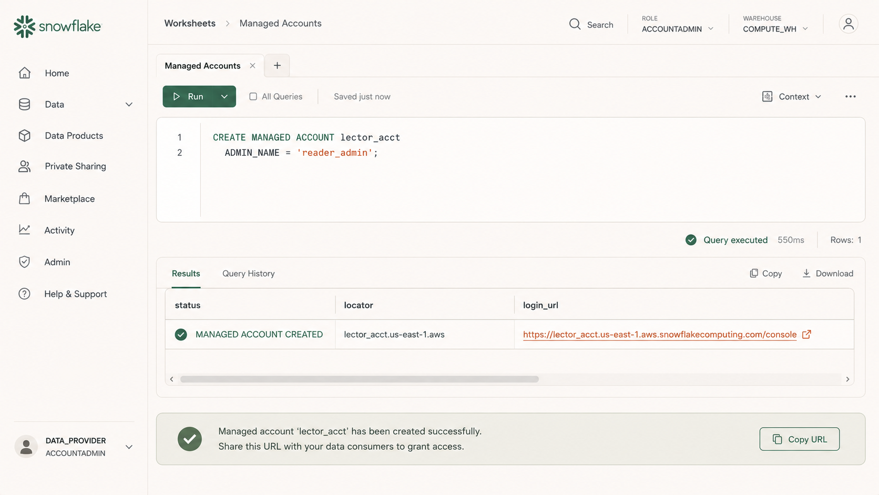Expand the DATA_PROVIDER account menu chevron
This screenshot has height=495, width=879.
pyautogui.click(x=129, y=447)
